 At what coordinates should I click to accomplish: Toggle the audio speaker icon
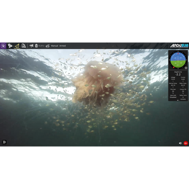click(180, 143)
